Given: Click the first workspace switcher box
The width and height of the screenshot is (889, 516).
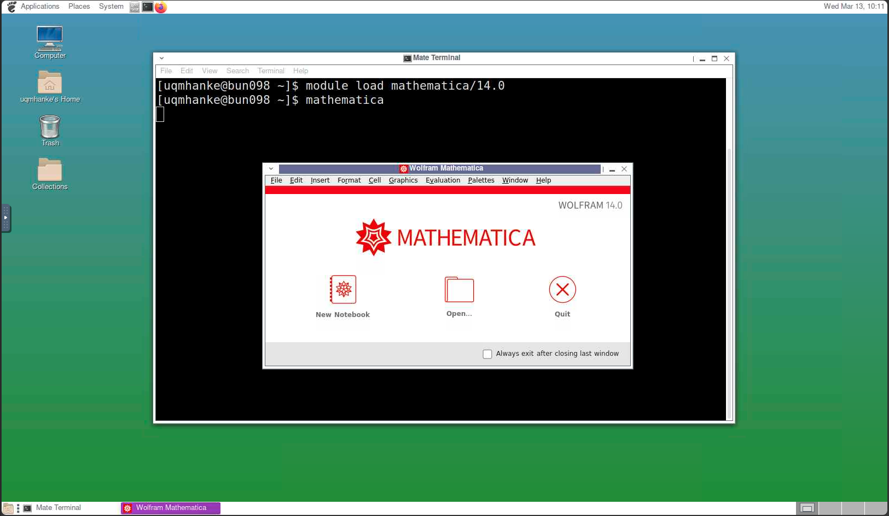Looking at the screenshot, I should click(807, 508).
